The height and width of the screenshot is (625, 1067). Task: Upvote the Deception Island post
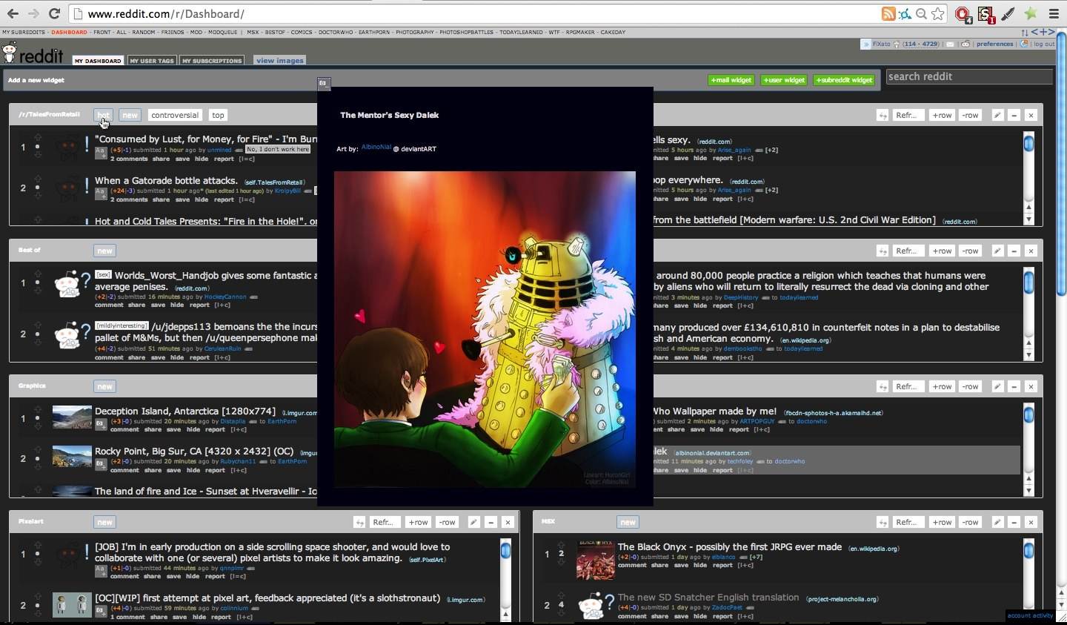pyautogui.click(x=38, y=409)
